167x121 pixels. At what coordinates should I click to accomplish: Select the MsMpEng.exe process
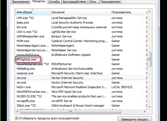81,69
